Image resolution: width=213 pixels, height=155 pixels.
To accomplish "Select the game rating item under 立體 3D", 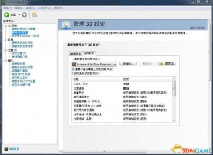I will coord(19,57).
